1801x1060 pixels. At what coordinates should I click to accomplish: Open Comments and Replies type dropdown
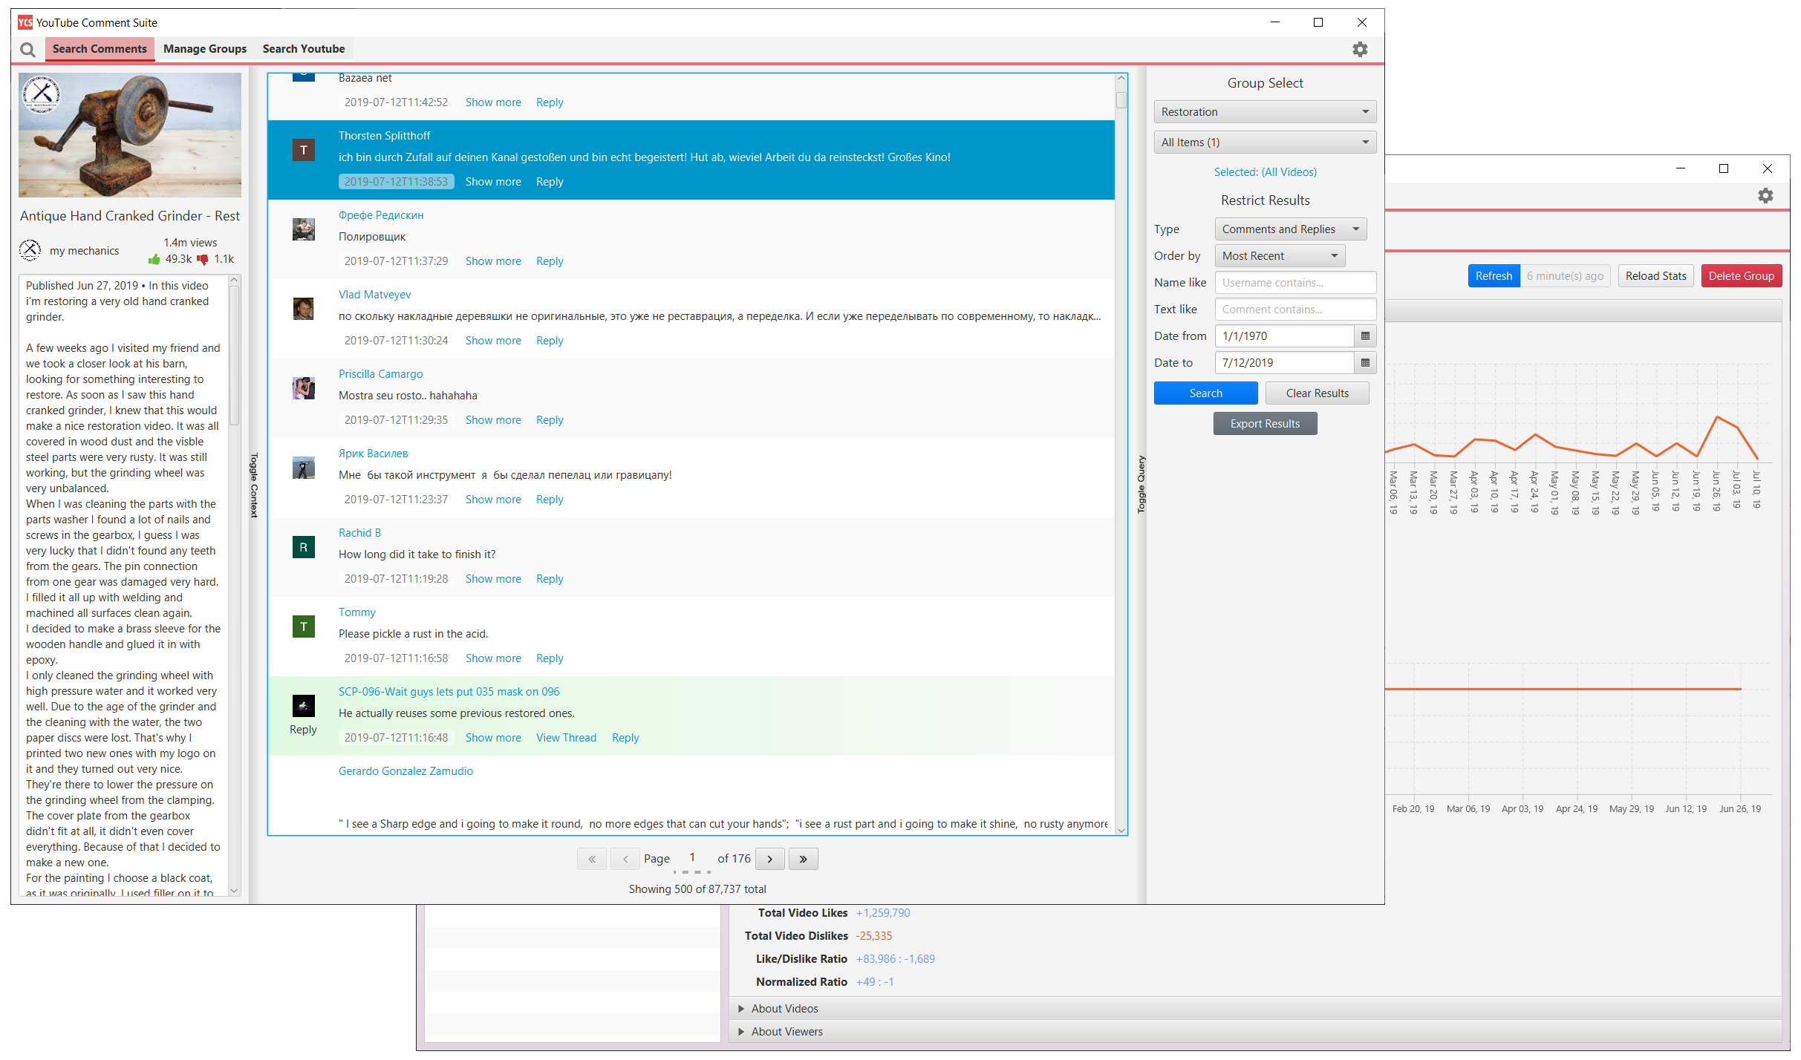coord(1290,229)
